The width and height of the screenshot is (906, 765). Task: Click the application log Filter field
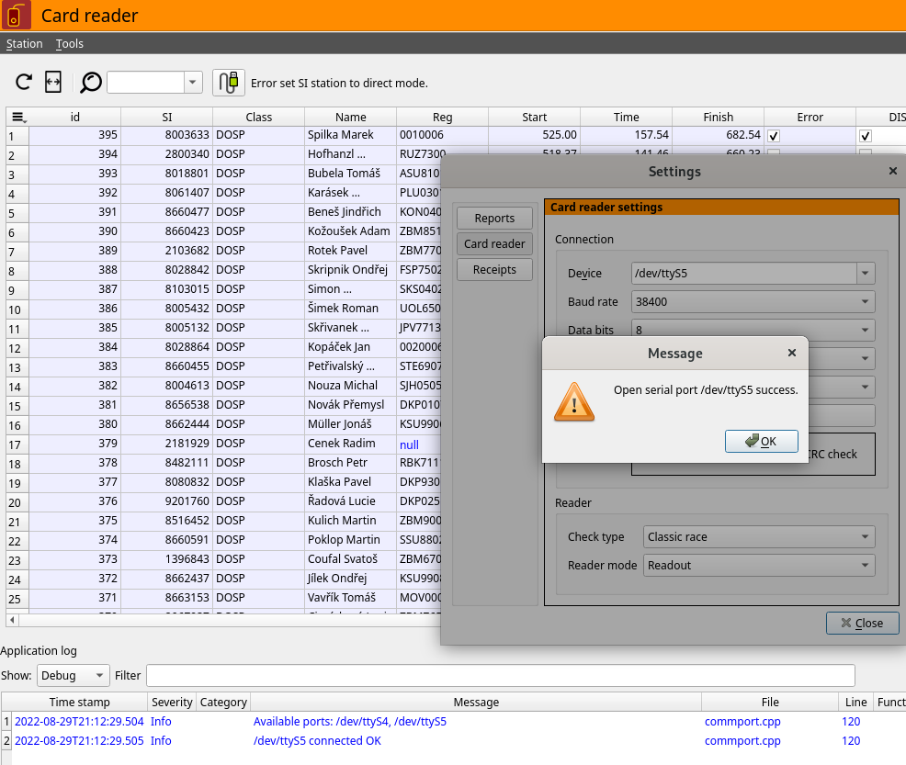coord(501,675)
